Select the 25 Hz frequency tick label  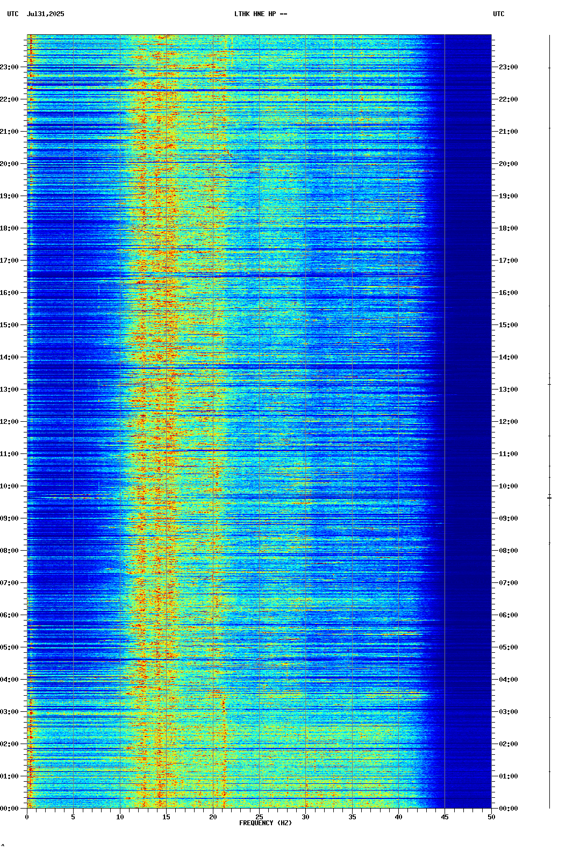point(259,817)
